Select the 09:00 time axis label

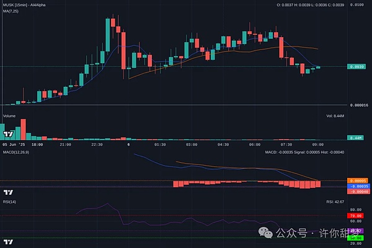(318, 144)
